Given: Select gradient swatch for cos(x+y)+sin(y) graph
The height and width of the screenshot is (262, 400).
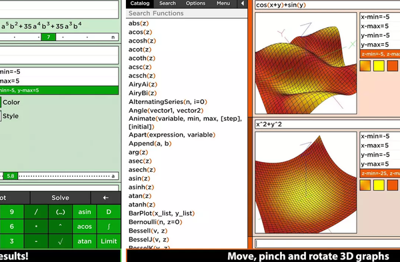Looking at the screenshot, I should pyautogui.click(x=365, y=65).
